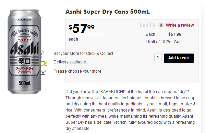Viewport: 205px width, 133px height.
Task: Click the store building icon
Action: 44,72
